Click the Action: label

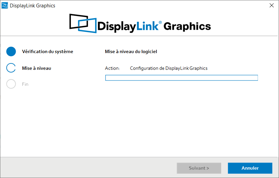112,68
